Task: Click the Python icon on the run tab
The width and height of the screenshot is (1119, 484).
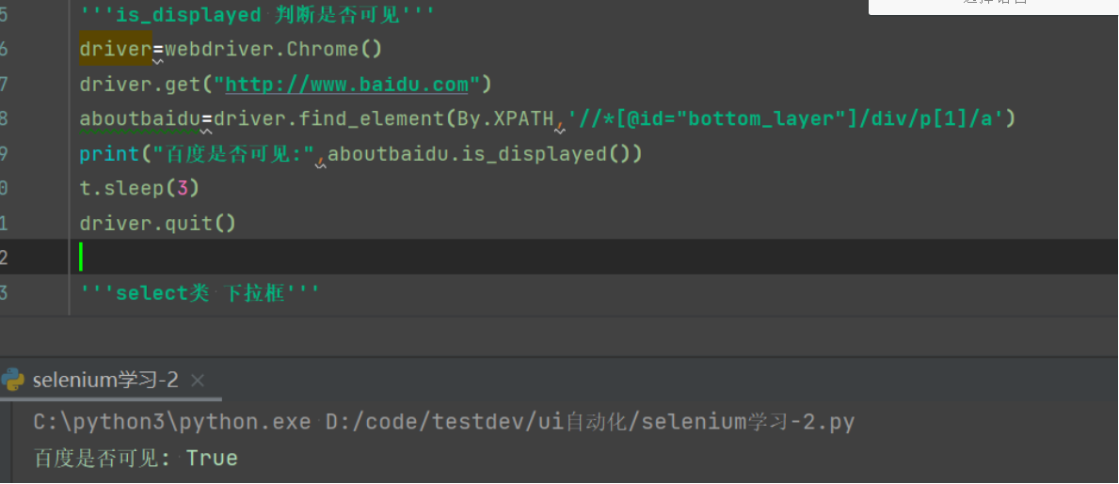Action: 13,380
